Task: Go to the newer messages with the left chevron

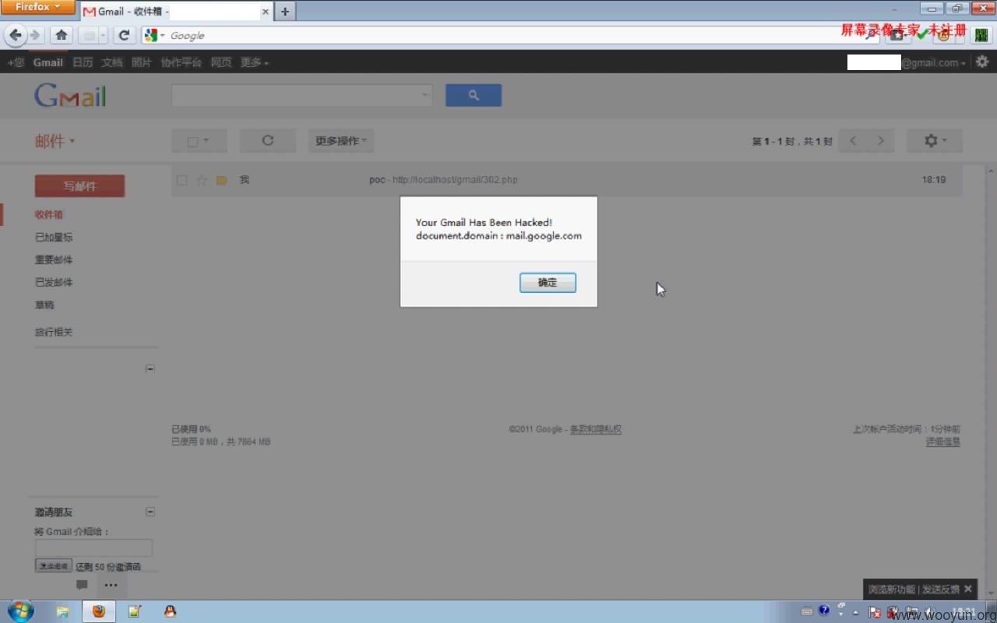Action: pos(853,140)
